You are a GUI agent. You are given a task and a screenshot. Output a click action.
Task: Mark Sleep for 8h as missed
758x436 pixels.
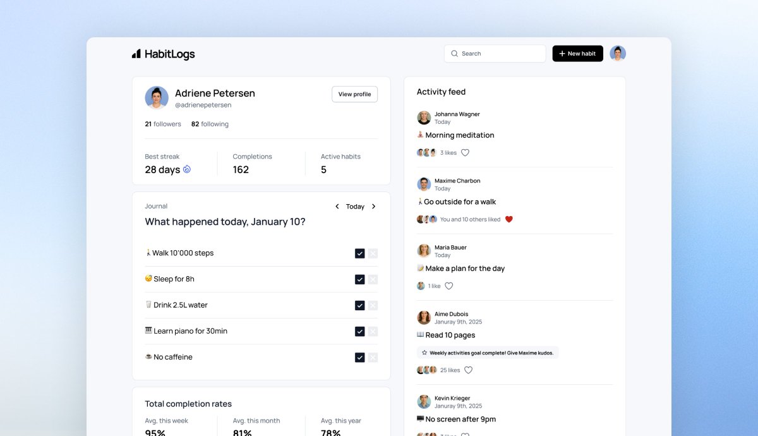(373, 279)
